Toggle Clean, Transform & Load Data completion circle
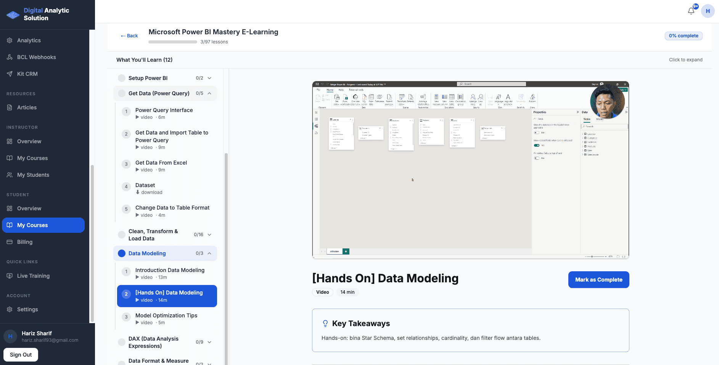 122,235
